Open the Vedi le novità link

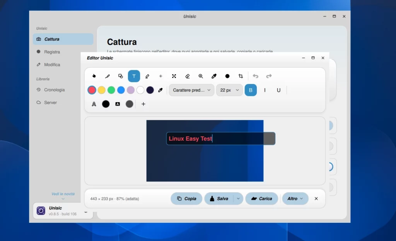coord(63,194)
